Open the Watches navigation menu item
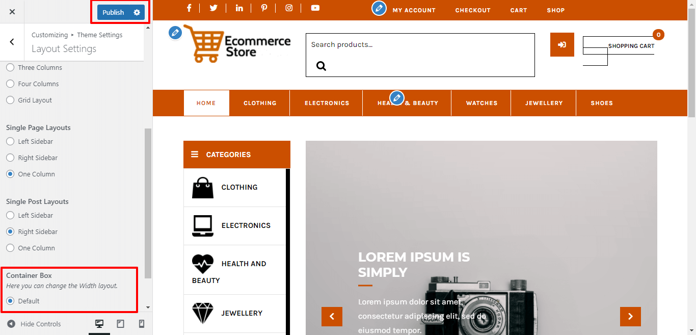696x335 pixels. (x=481, y=103)
